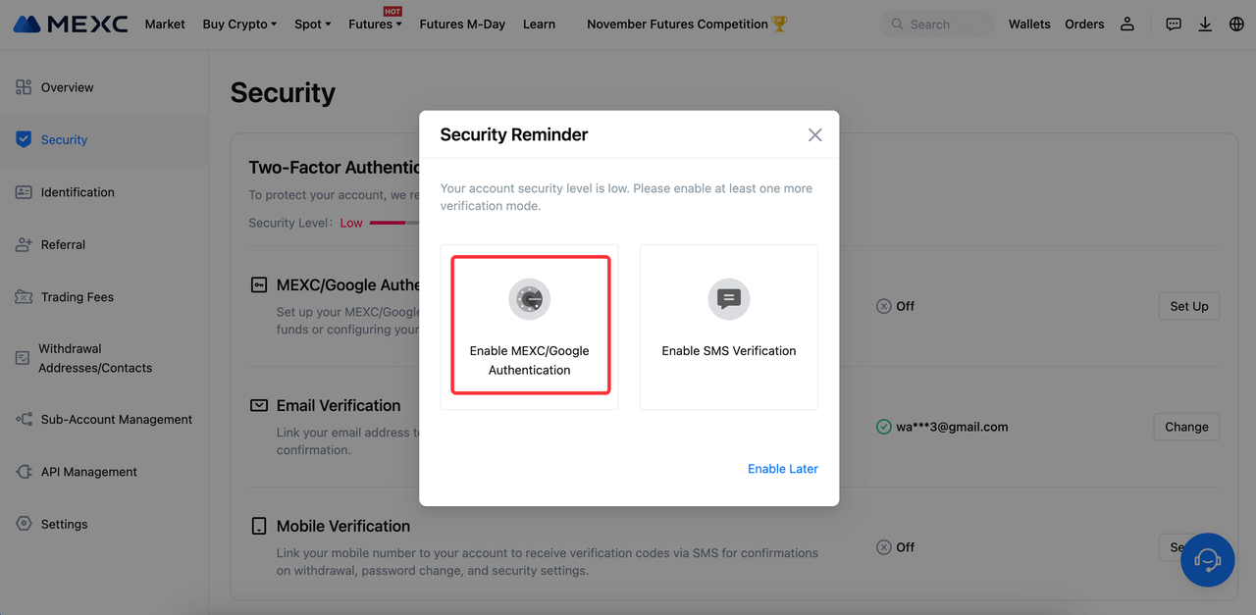This screenshot has height=615, width=1256.
Task: Go to API Management in sidebar
Action: point(88,472)
